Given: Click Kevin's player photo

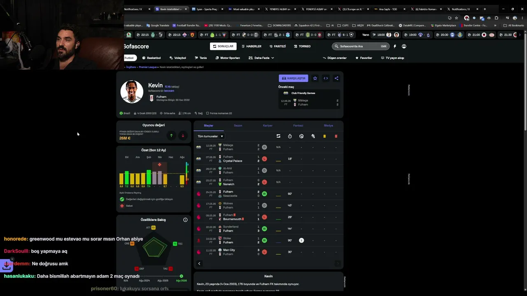Looking at the screenshot, I should pyautogui.click(x=132, y=92).
